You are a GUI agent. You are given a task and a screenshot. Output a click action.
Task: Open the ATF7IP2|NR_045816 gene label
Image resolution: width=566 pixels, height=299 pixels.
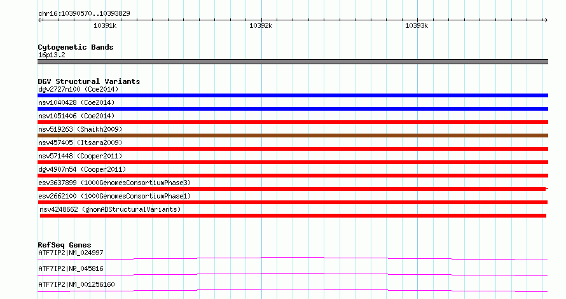71,268
